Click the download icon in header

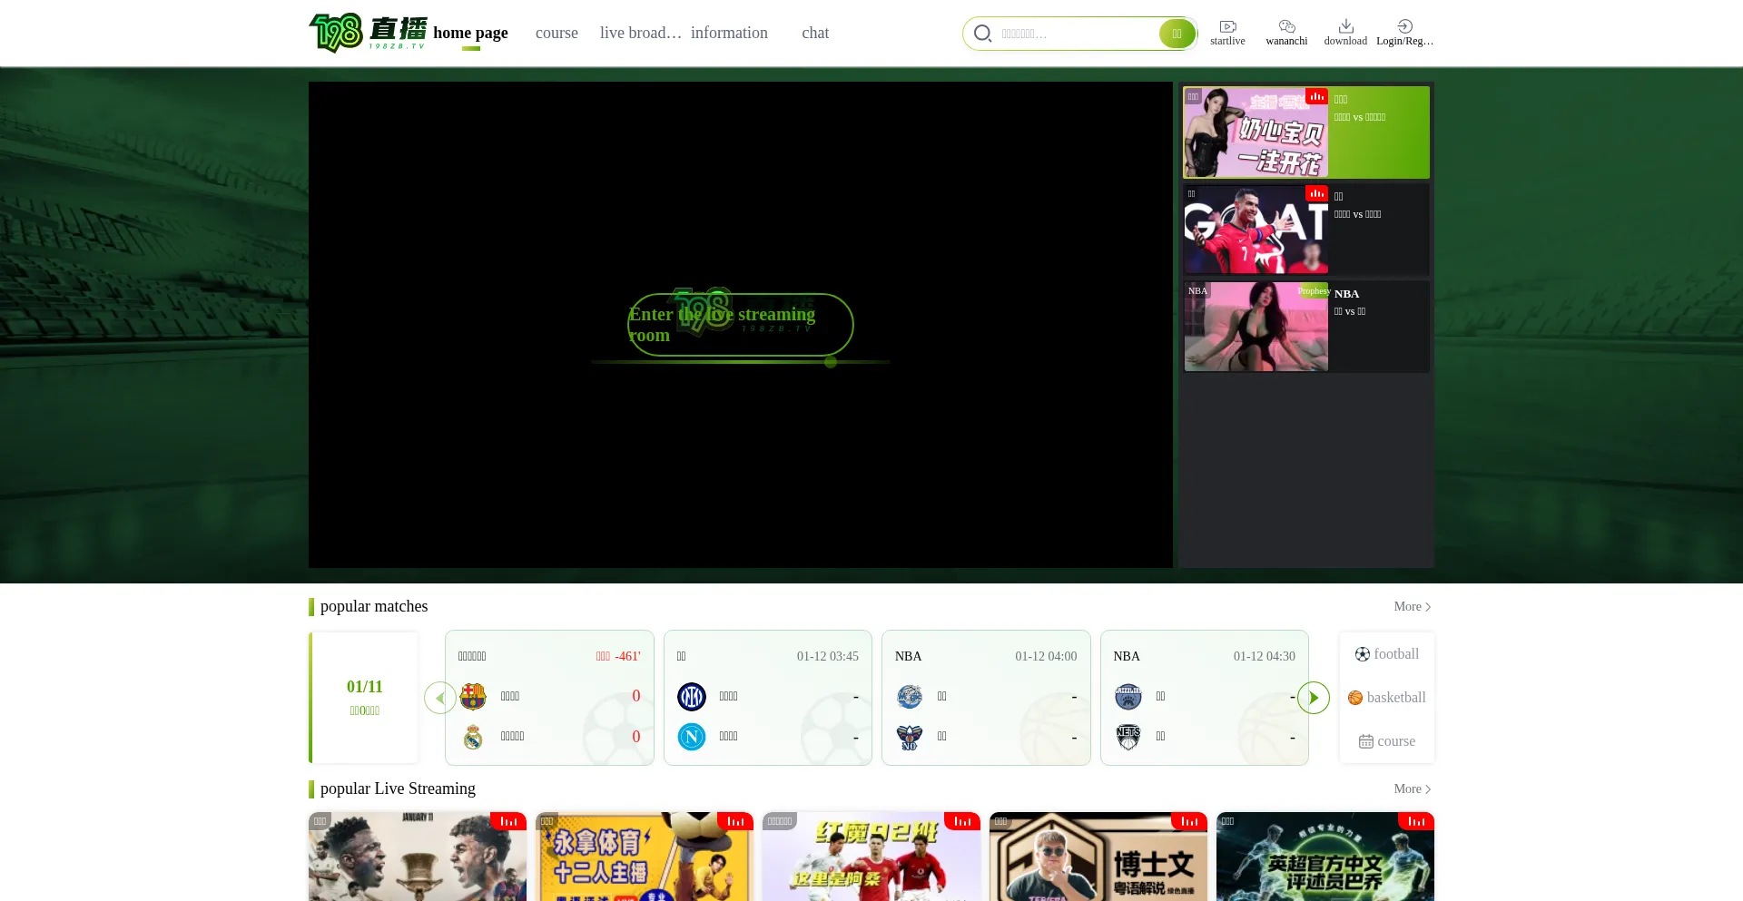point(1345,26)
